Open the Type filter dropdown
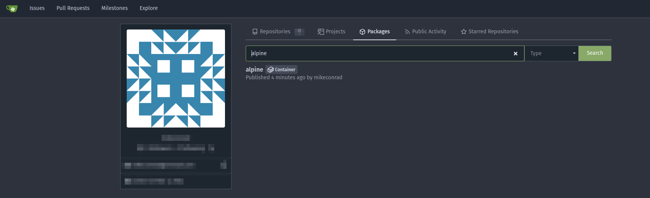650x198 pixels. 551,54
